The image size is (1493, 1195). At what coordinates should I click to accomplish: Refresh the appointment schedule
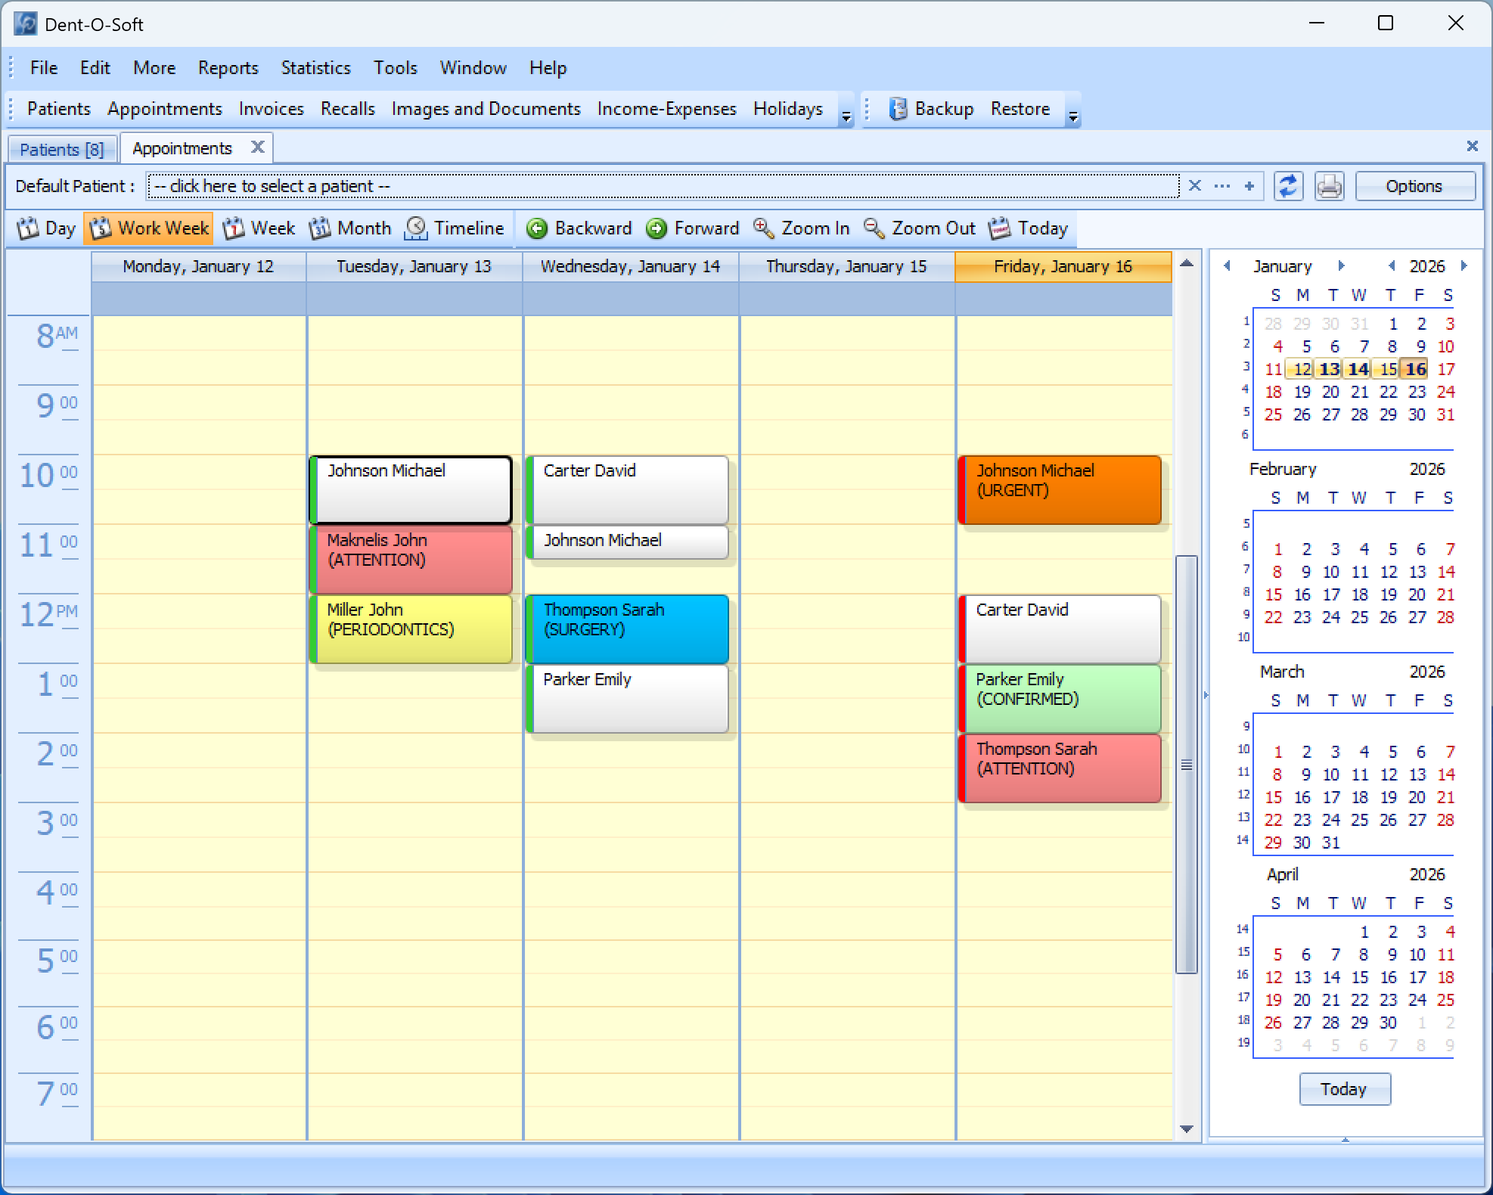click(x=1288, y=186)
